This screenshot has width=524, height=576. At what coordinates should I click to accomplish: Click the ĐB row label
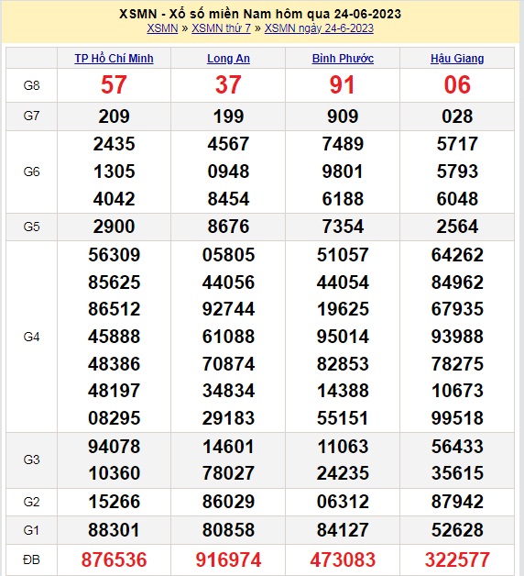coord(31,559)
